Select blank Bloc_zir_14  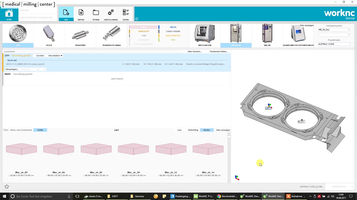208,158
